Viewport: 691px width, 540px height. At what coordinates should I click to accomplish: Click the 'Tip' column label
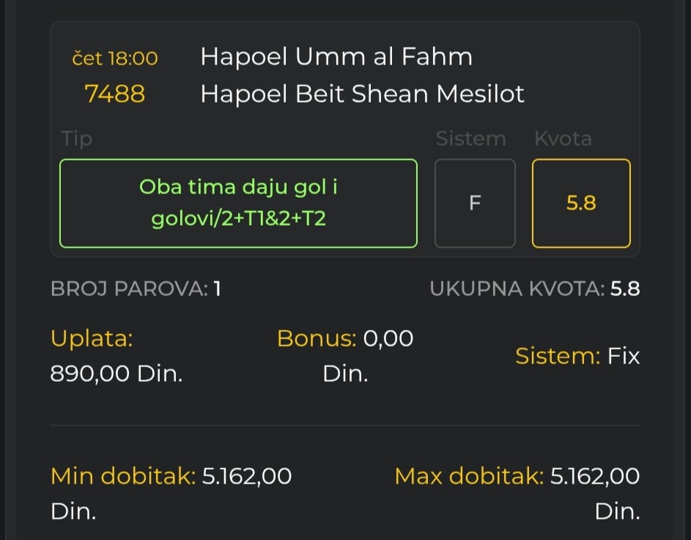(77, 138)
